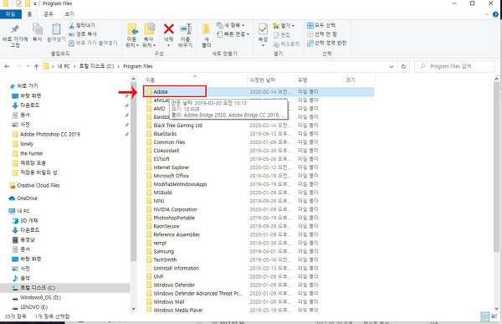Open the File (파일) ribbon tab

11,14
